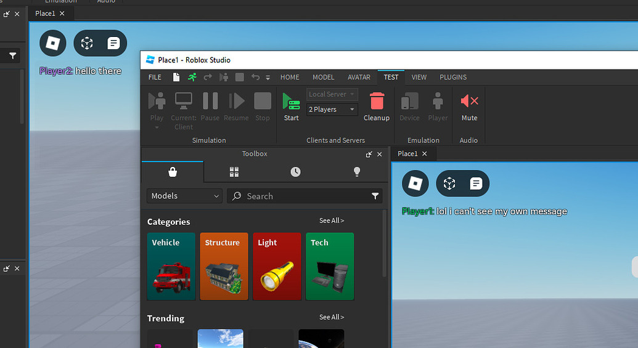Click See All next to Categories
This screenshot has width=638, height=348.
332,221
